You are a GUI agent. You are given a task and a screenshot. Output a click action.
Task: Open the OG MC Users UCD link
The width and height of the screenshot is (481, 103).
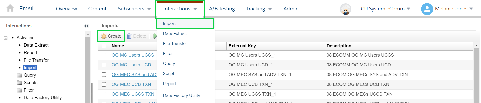[x=131, y=65]
